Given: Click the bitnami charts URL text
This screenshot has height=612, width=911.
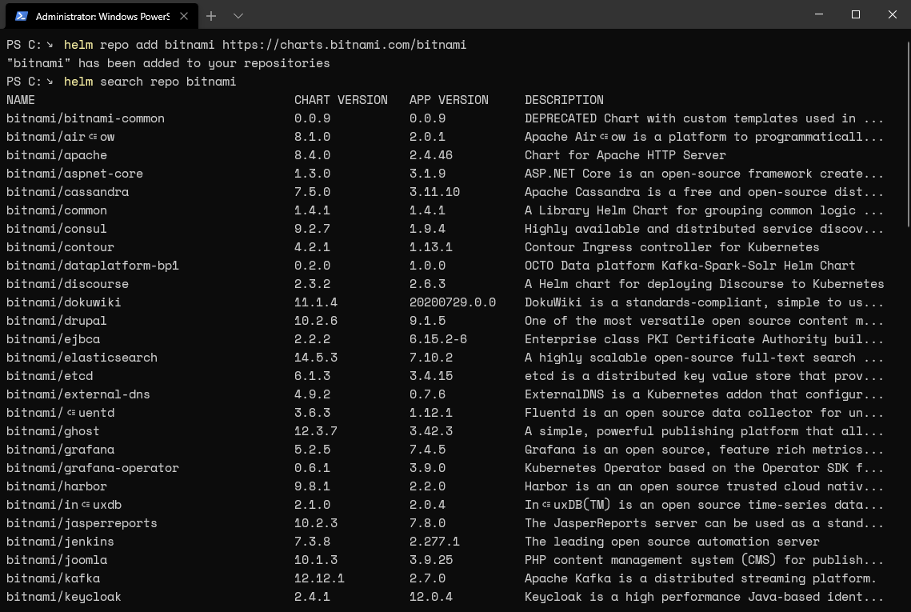Looking at the screenshot, I should (x=344, y=45).
